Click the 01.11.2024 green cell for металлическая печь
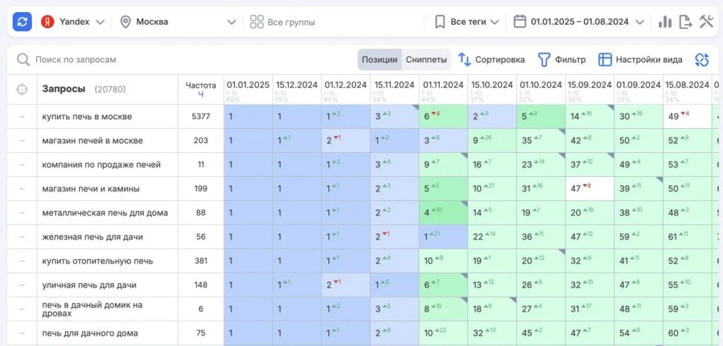Screen dimensions: 723x346 tap(443, 212)
